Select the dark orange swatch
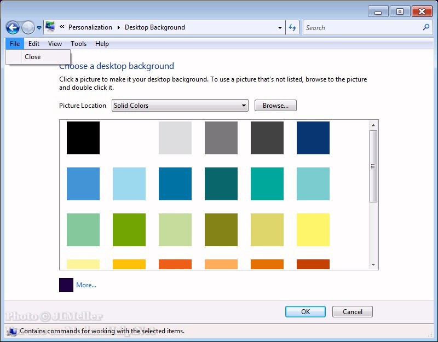 click(x=267, y=264)
